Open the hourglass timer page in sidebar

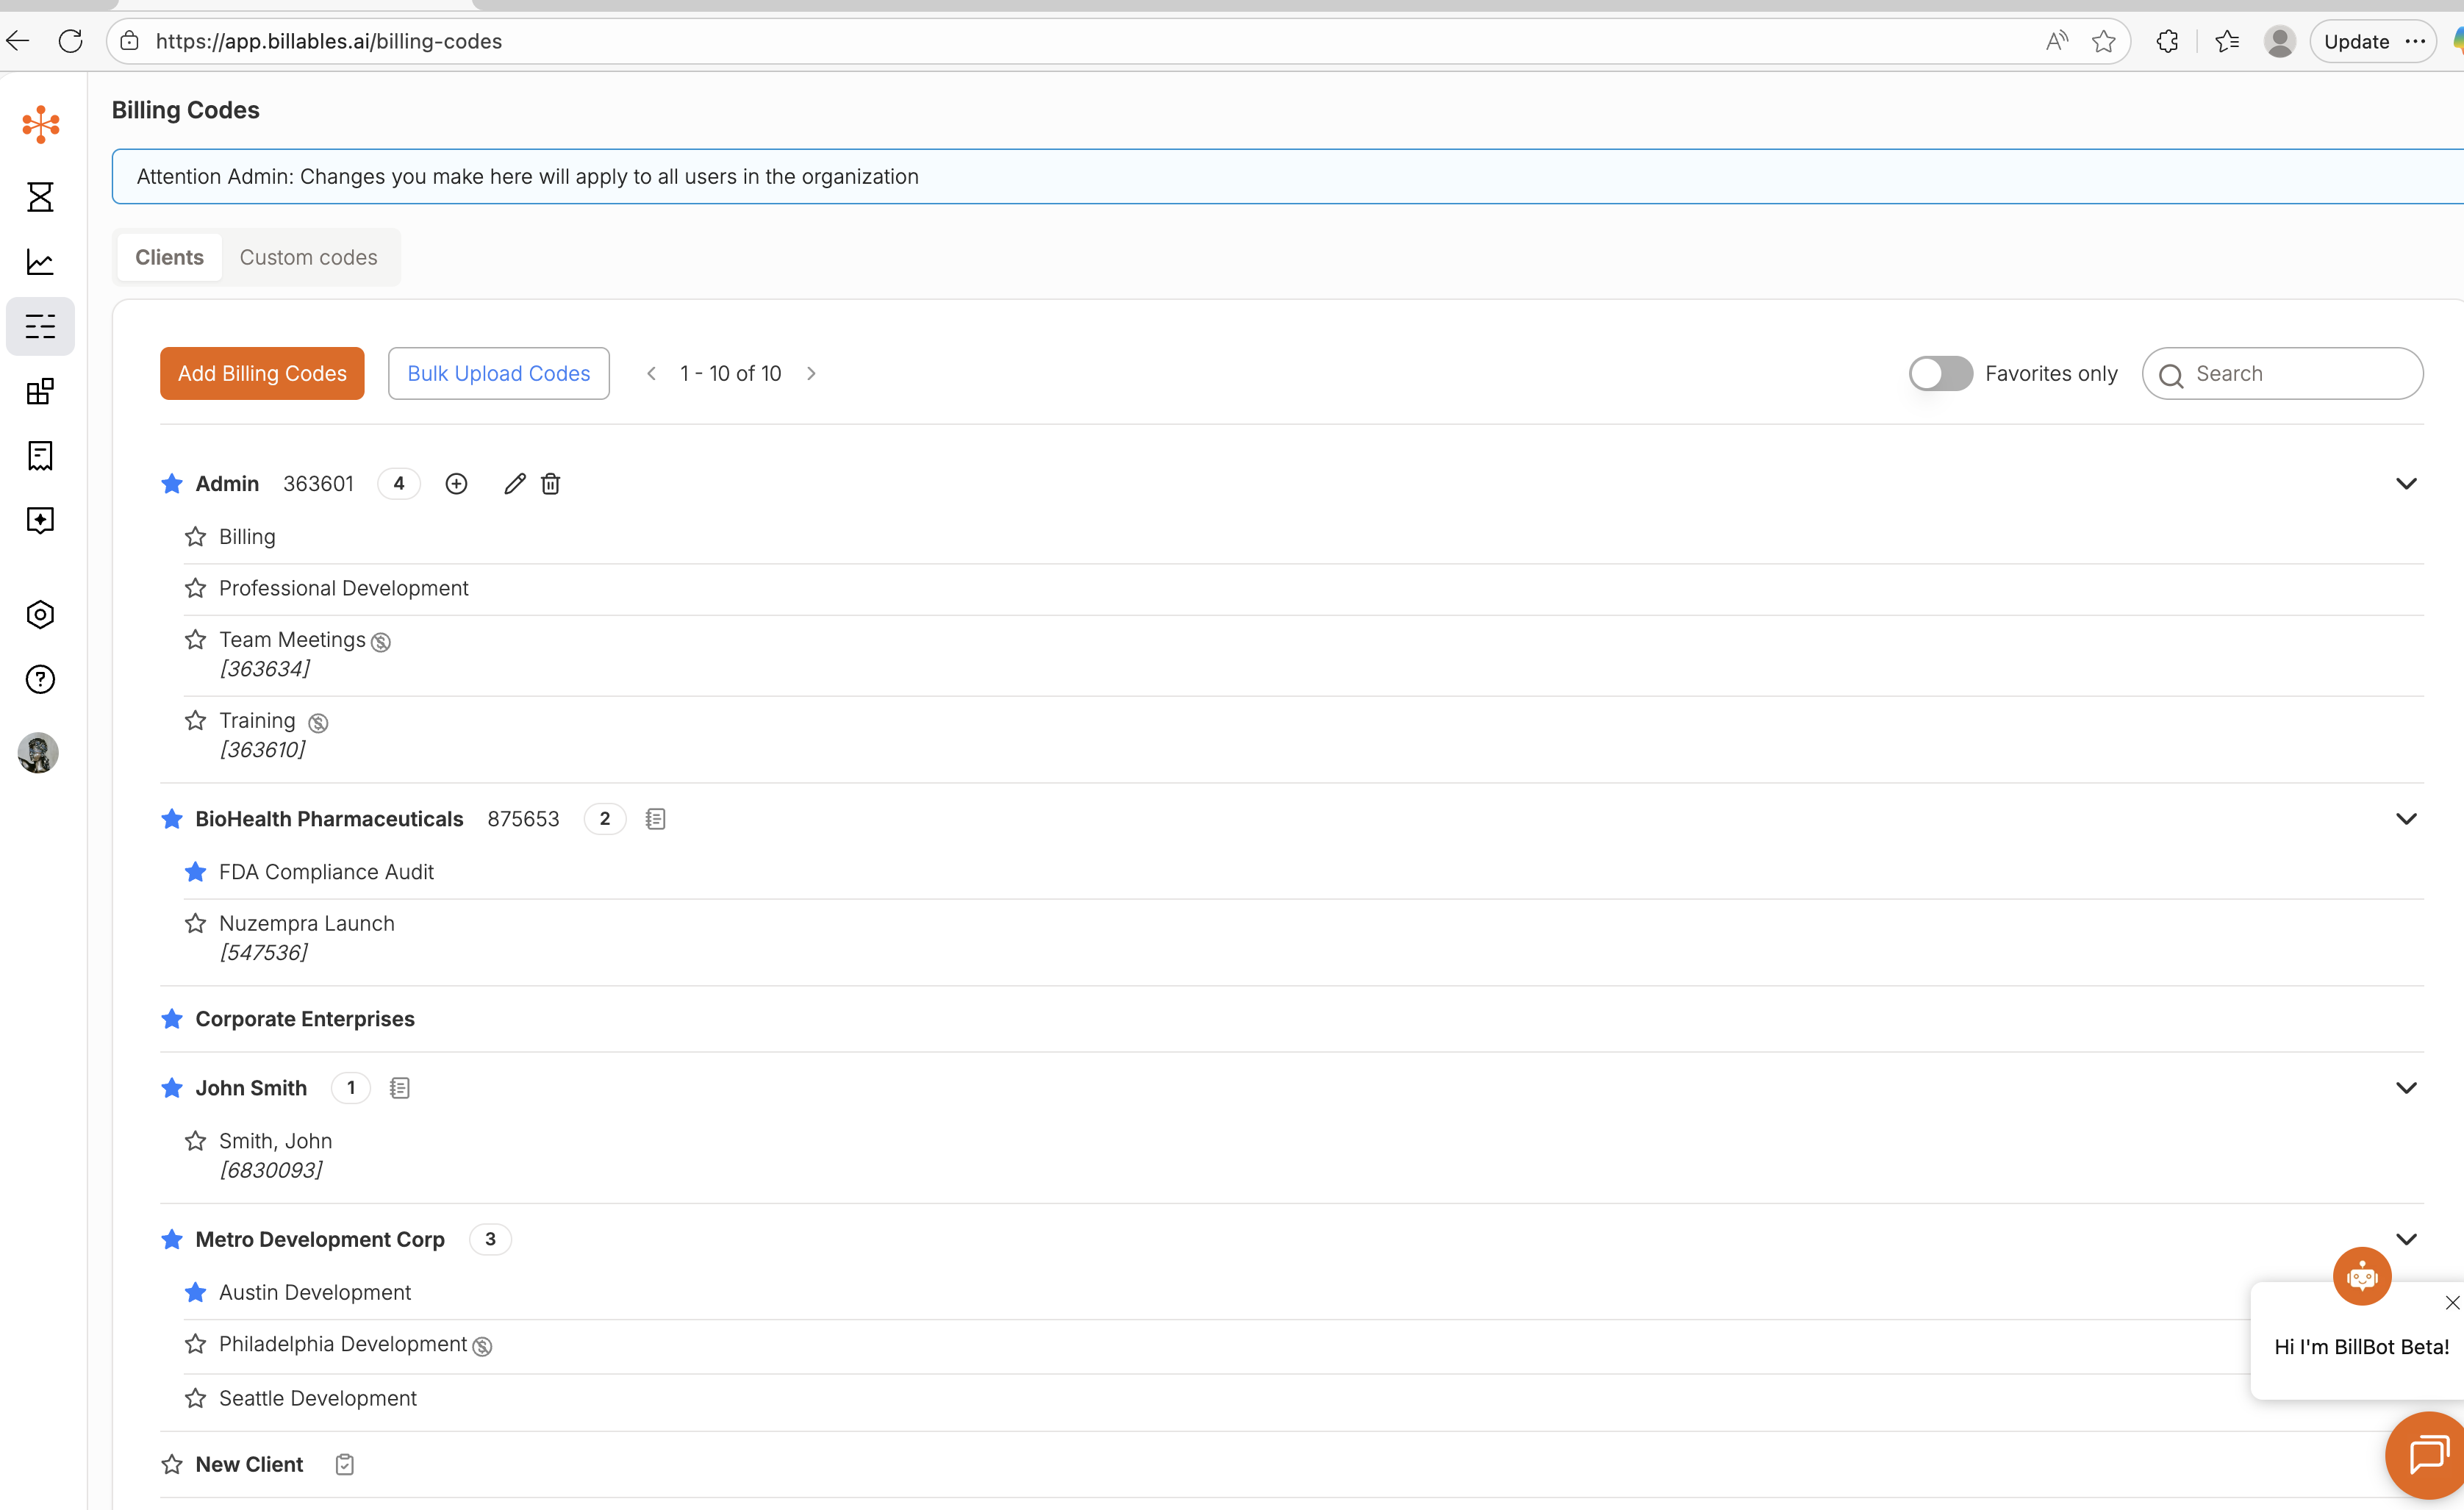click(40, 197)
